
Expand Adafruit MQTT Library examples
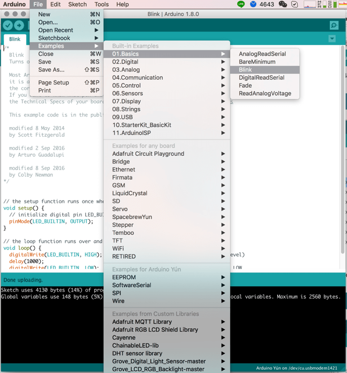coord(167,322)
